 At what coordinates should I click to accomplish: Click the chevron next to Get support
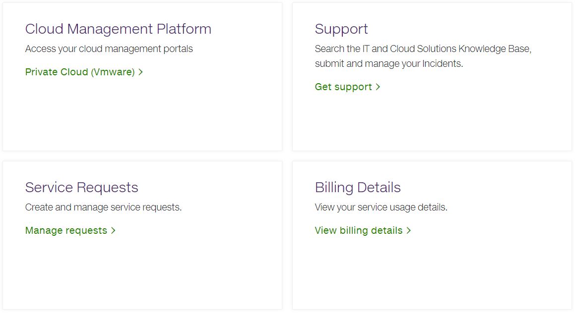378,87
